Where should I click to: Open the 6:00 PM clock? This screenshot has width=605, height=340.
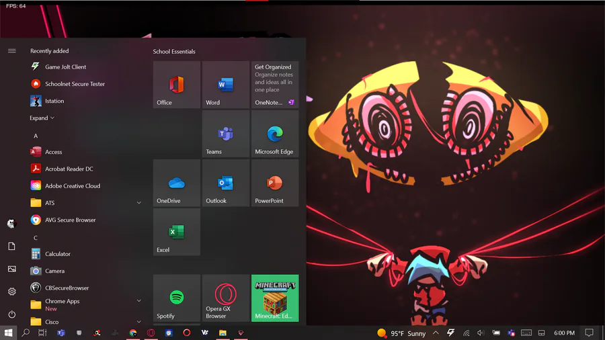(x=565, y=333)
